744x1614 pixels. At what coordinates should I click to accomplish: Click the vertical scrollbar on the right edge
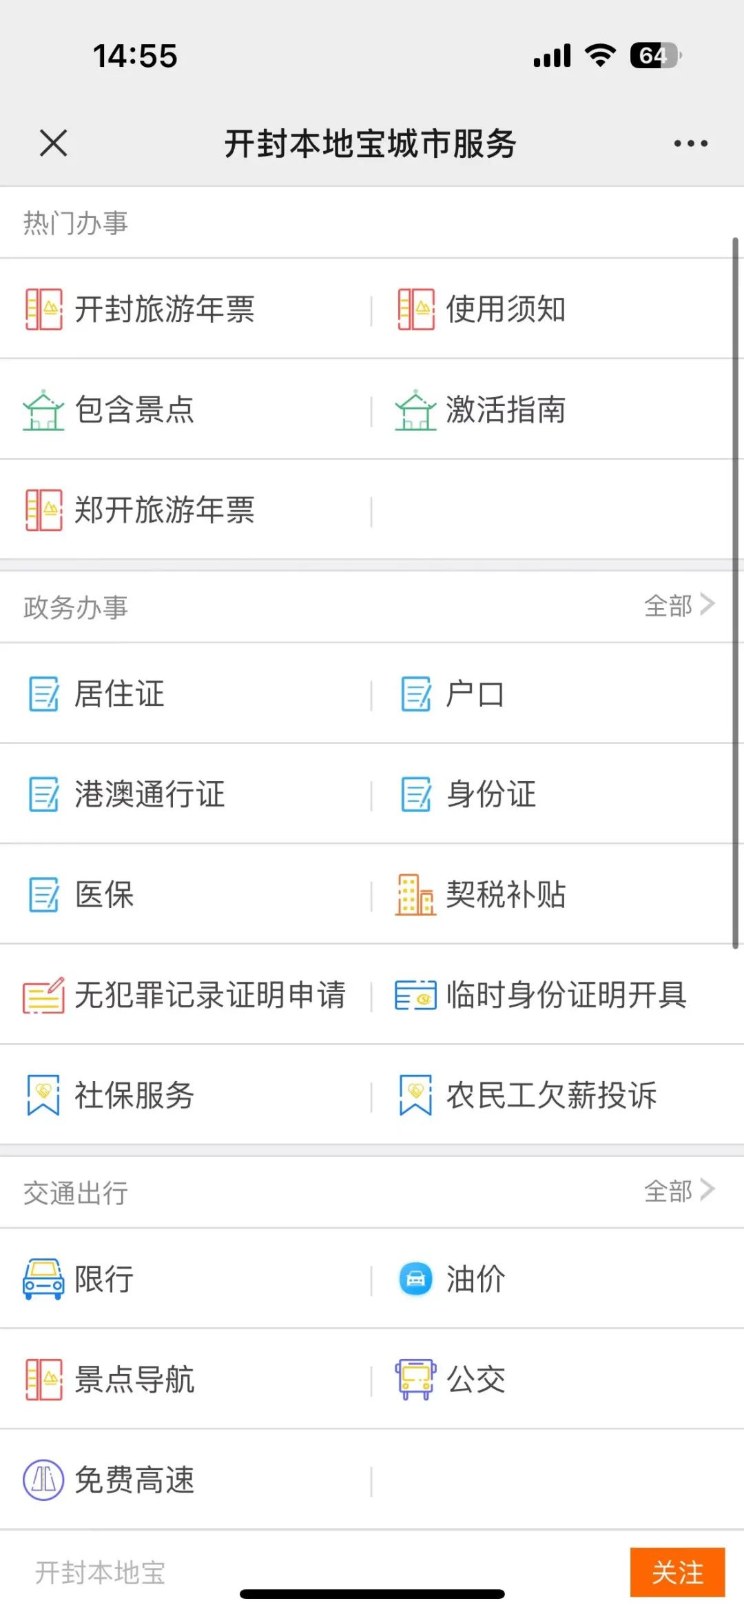pos(735,593)
